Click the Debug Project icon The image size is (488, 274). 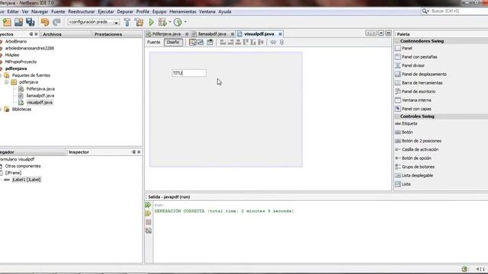tap(162, 22)
